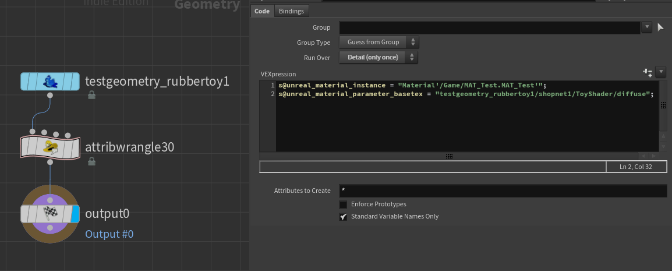Click the group selection arrow icon
The image size is (672, 271).
coord(661,27)
